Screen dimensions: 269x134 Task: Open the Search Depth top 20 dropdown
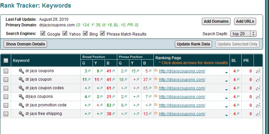[243, 34]
